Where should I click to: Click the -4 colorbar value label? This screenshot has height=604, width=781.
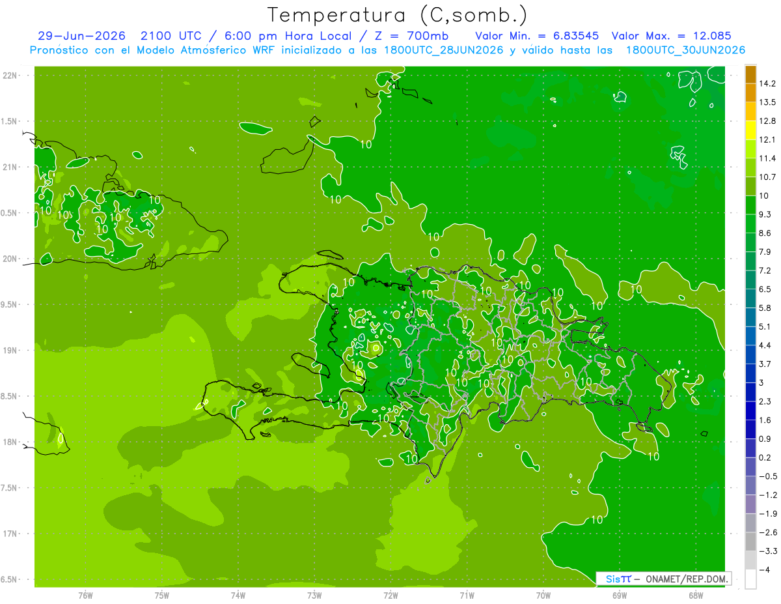[764, 569]
